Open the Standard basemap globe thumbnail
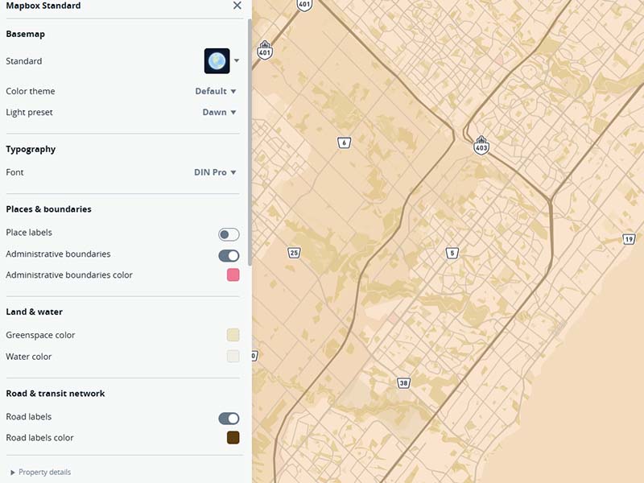Screen dimensions: 644x483 pos(217,61)
